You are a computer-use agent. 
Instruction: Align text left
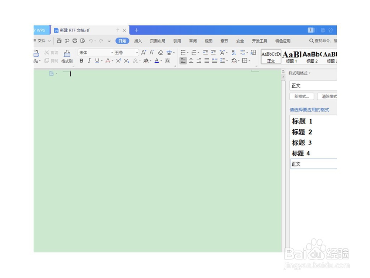pyautogui.click(x=183, y=61)
